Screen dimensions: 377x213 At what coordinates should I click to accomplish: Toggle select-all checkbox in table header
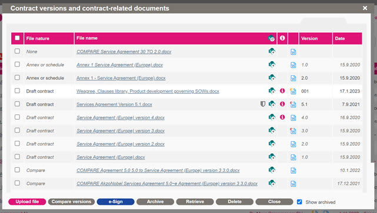pos(17,38)
